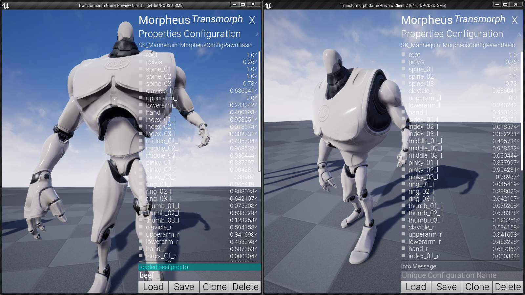
Task: Click the asterisk icon in Client 1 panel
Action: [x=257, y=34]
